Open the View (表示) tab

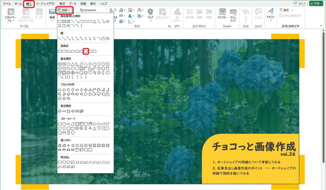pos(93,4)
